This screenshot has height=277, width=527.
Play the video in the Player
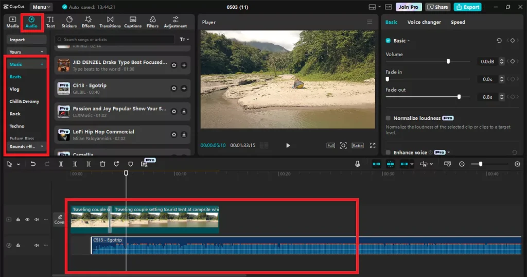(x=288, y=146)
